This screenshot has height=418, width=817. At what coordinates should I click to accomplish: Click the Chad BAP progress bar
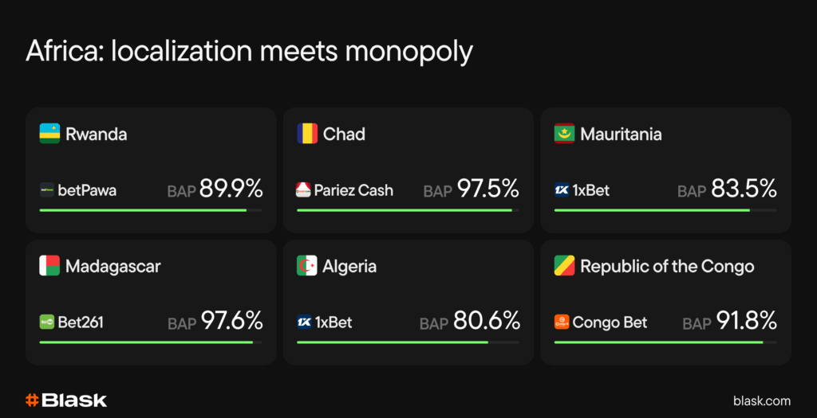click(408, 210)
